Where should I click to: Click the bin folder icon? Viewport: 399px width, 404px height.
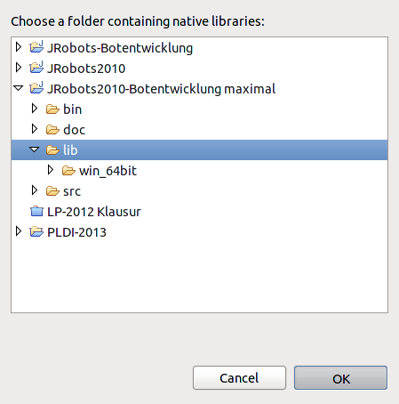click(52, 109)
